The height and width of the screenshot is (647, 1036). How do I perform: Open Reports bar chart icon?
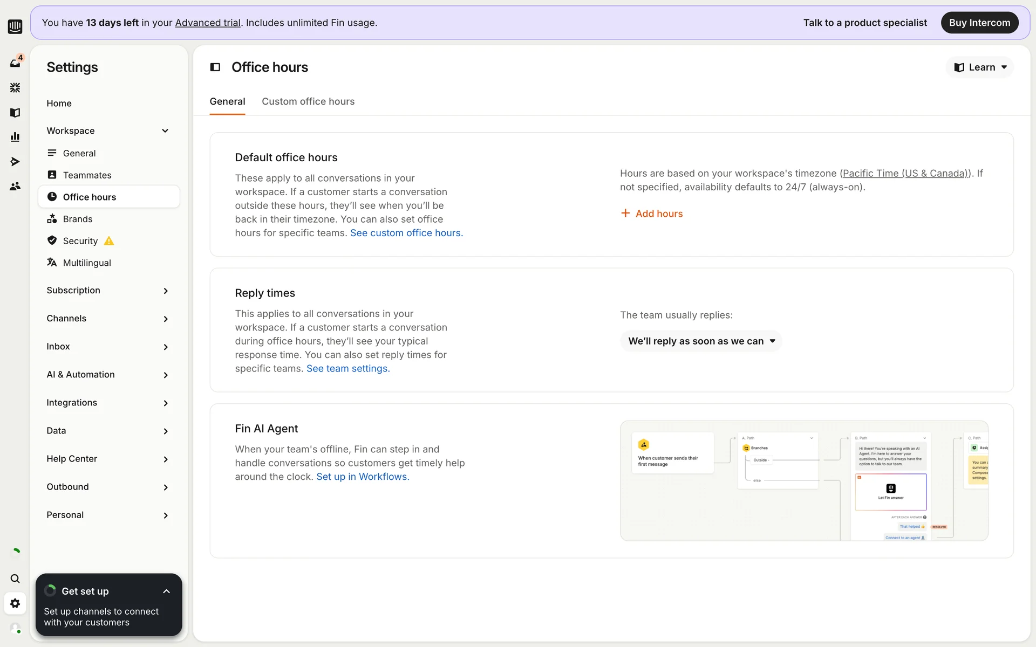(x=15, y=137)
